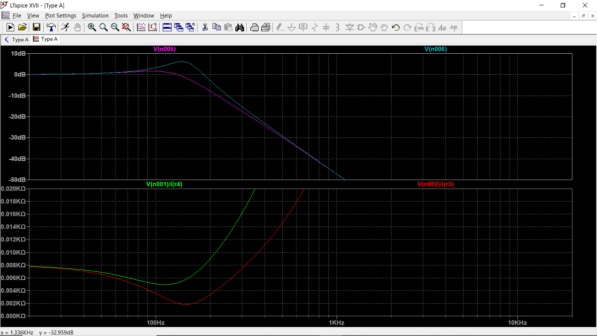
Task: Toggle autorange plot icon
Action: (x=141, y=27)
